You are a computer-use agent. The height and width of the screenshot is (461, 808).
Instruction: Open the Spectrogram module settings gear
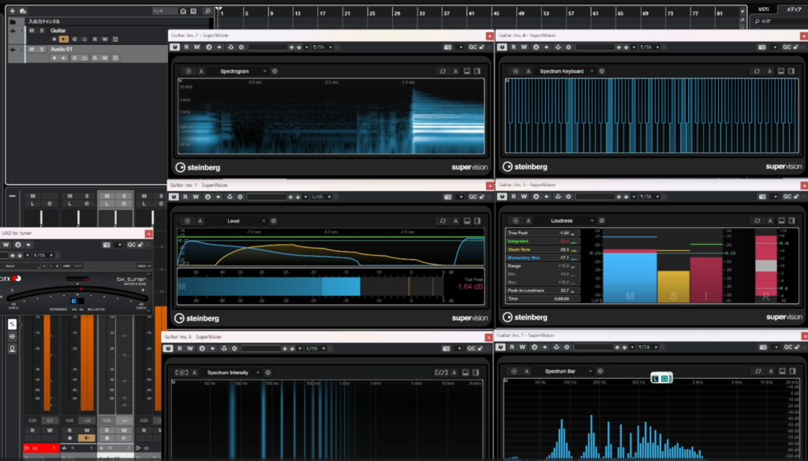(x=275, y=71)
